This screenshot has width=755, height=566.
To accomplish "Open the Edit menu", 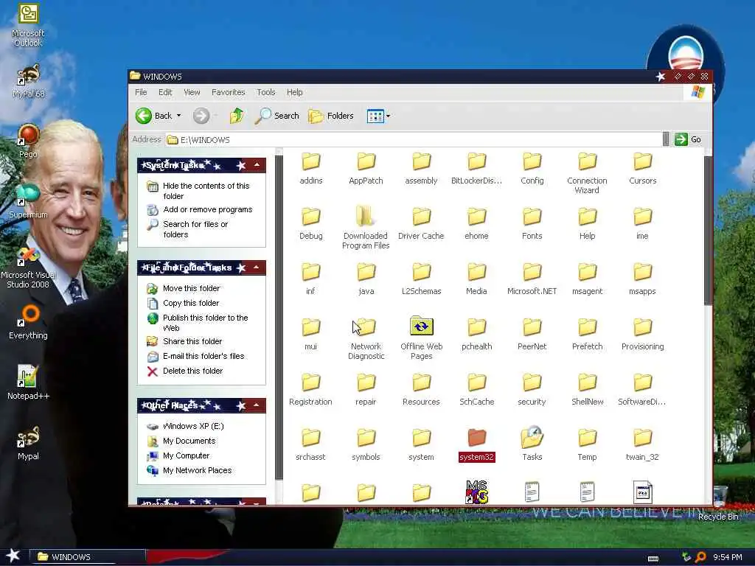I will pyautogui.click(x=165, y=92).
